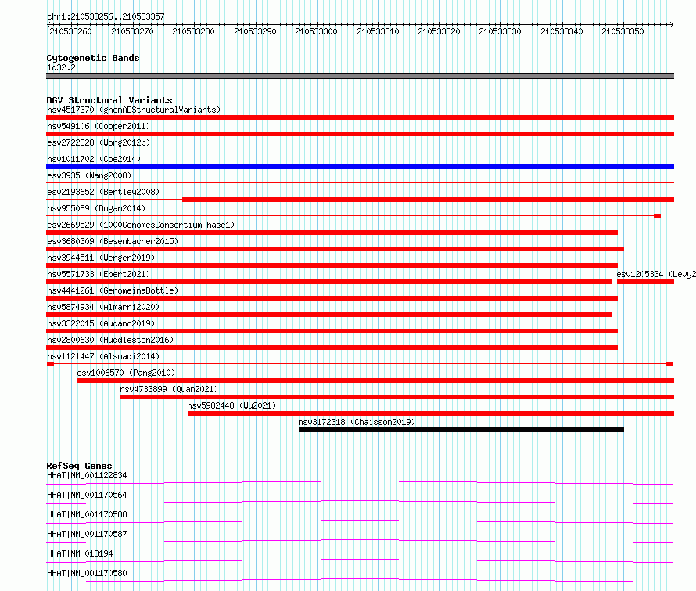Click ruler coordinate 210533340
Image resolution: width=696 pixels, height=591 pixels.
[x=561, y=31]
